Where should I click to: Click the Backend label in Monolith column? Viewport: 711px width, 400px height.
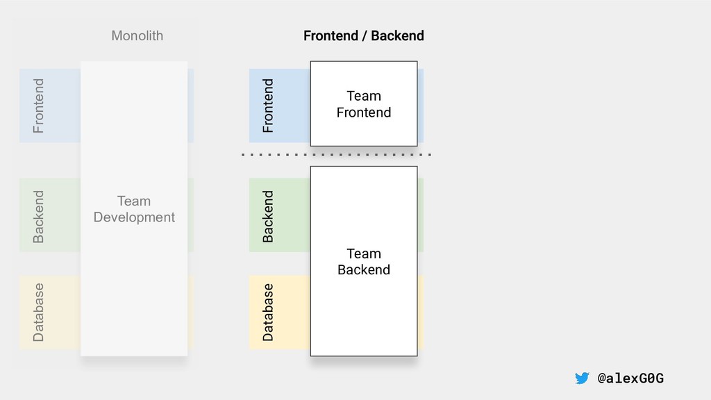pos(39,216)
